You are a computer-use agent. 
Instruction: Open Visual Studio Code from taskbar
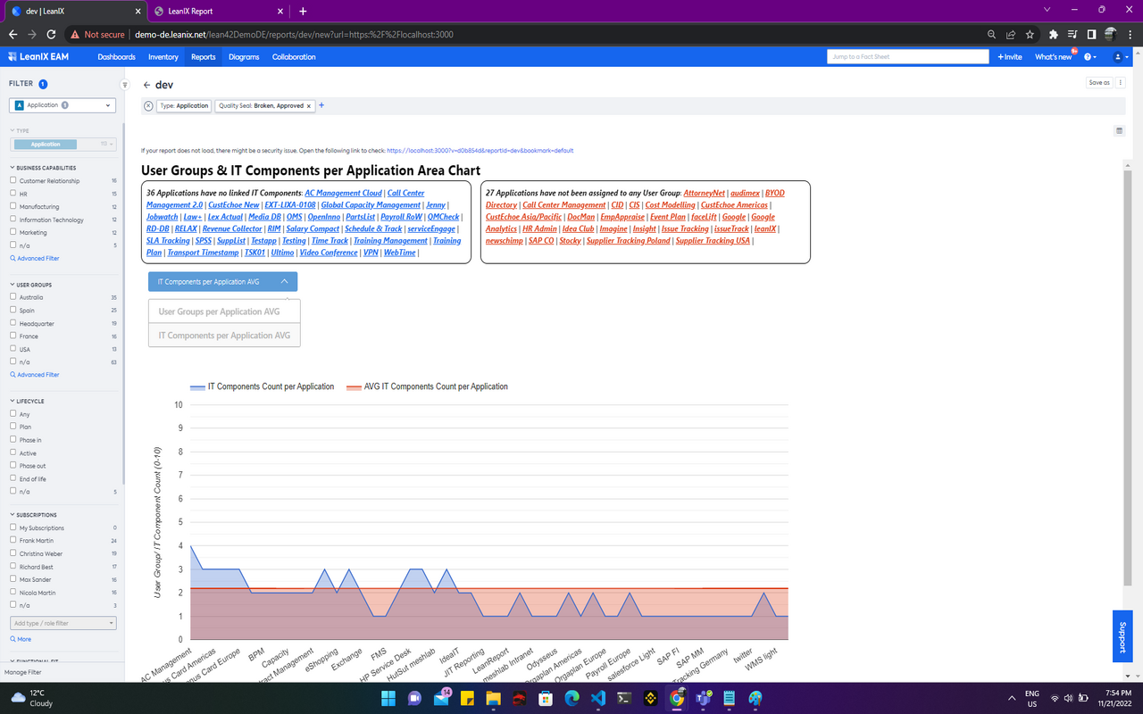[598, 698]
